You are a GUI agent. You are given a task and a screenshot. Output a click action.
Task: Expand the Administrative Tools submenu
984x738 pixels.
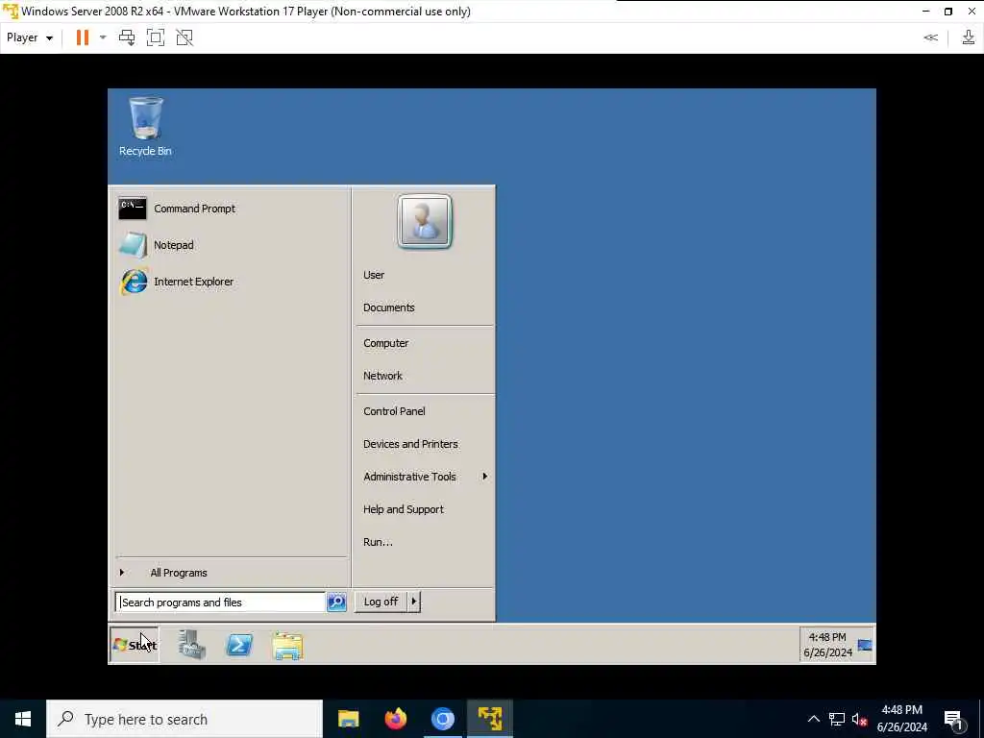(x=425, y=477)
